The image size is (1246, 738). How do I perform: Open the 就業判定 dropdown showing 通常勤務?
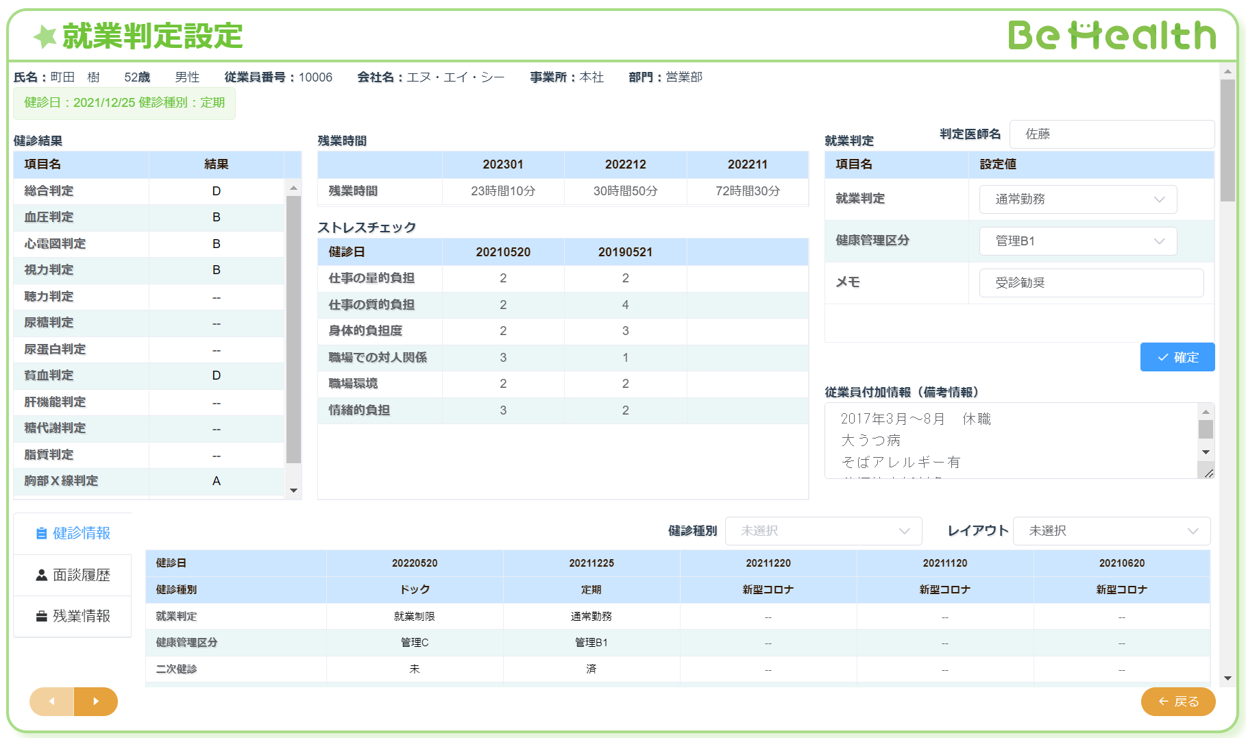[x=1078, y=199]
